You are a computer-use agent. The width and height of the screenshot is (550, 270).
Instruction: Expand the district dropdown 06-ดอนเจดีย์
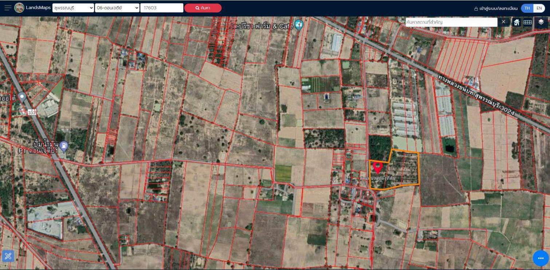(x=117, y=8)
